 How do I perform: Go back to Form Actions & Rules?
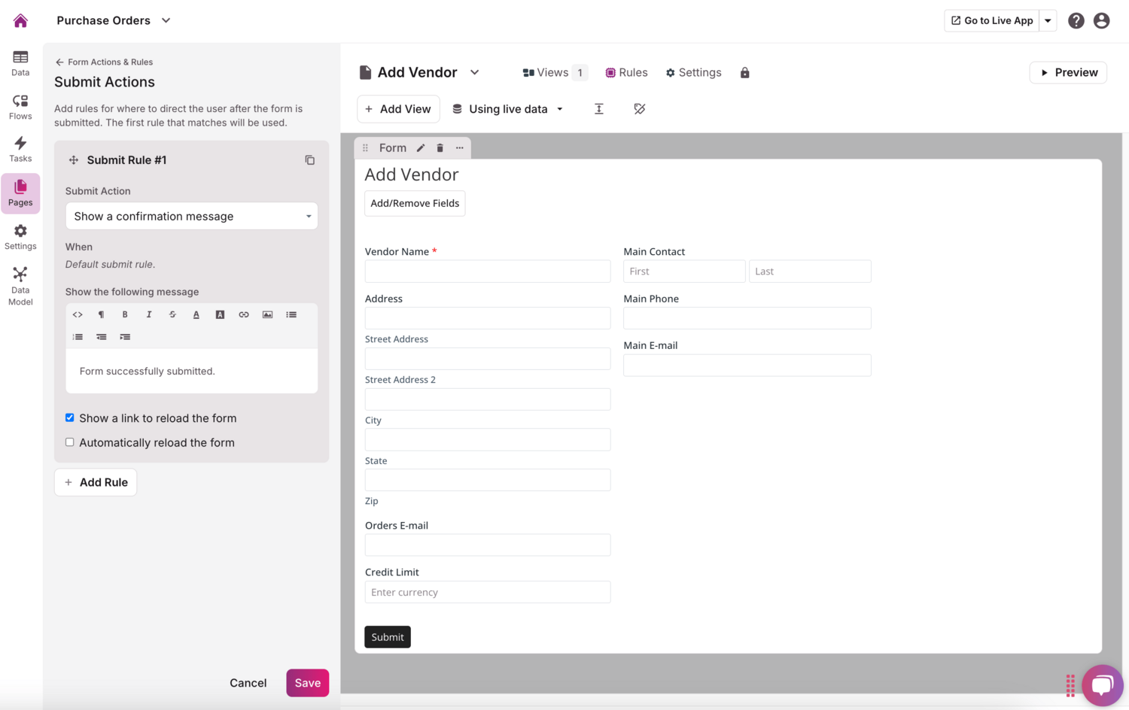click(x=104, y=62)
